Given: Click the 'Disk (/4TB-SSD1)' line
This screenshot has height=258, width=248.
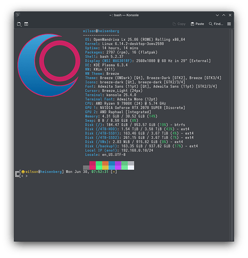Looking at the screenshot, I should (139, 133).
